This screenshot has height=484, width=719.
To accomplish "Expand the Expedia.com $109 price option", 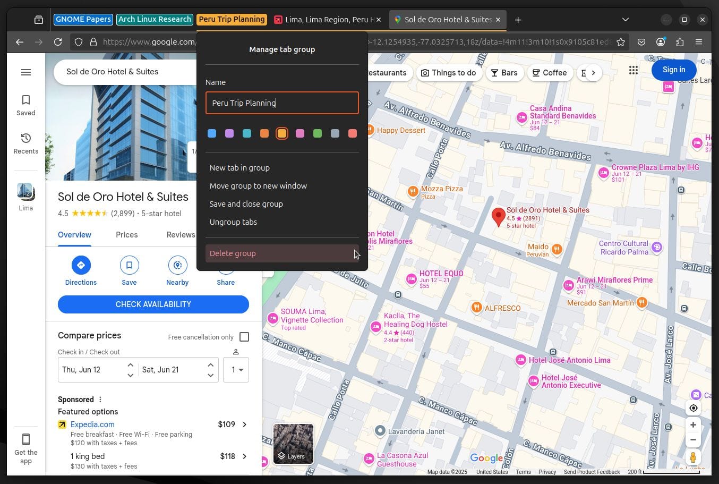I will point(244,424).
